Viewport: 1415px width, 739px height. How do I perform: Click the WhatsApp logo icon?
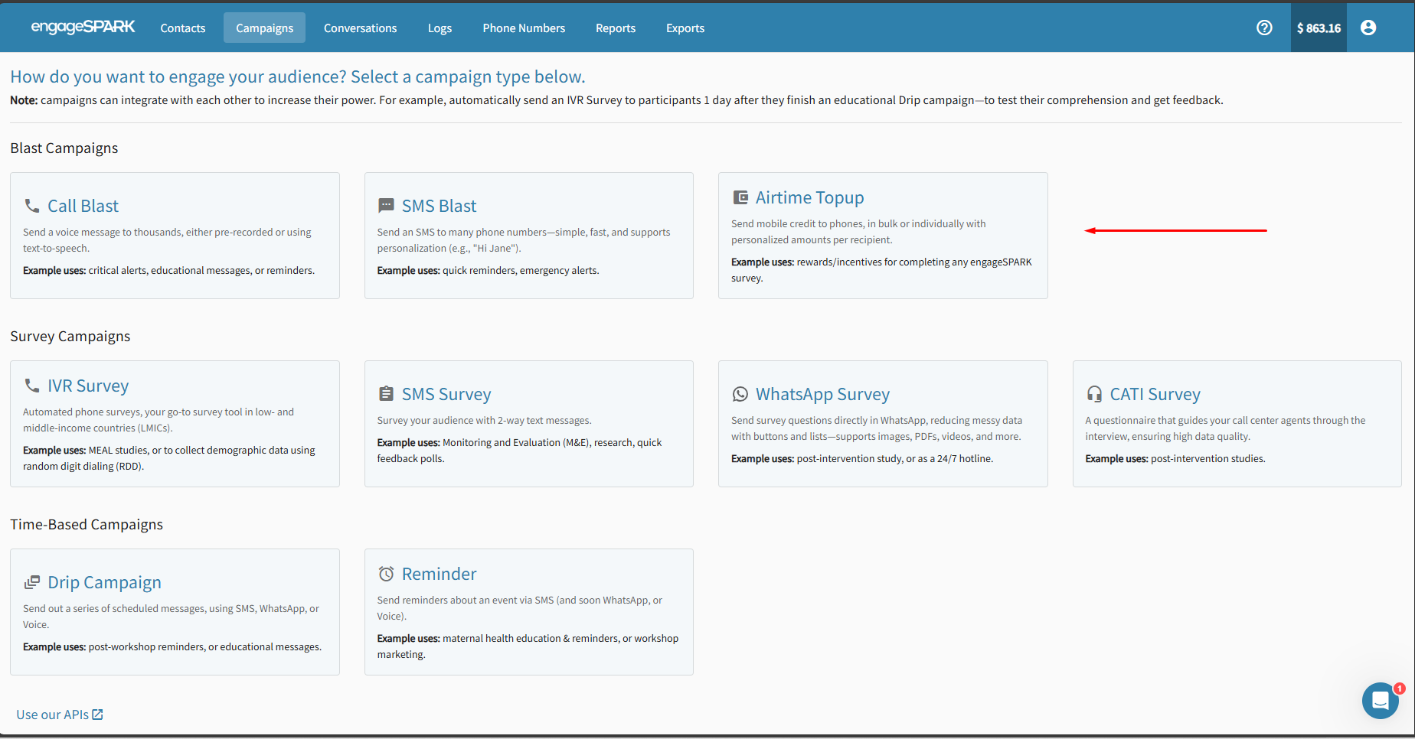[740, 394]
